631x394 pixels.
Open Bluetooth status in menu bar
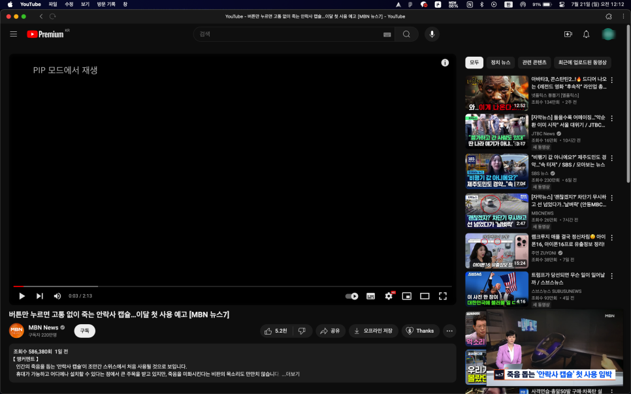481,5
